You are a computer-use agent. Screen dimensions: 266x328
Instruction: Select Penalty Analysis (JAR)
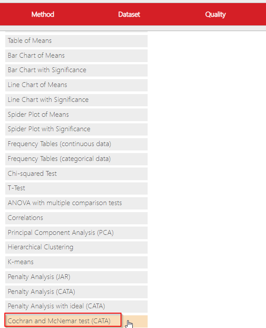click(x=76, y=277)
